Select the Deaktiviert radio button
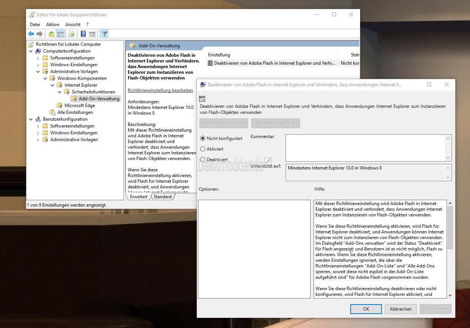The width and height of the screenshot is (470, 328). click(x=203, y=160)
